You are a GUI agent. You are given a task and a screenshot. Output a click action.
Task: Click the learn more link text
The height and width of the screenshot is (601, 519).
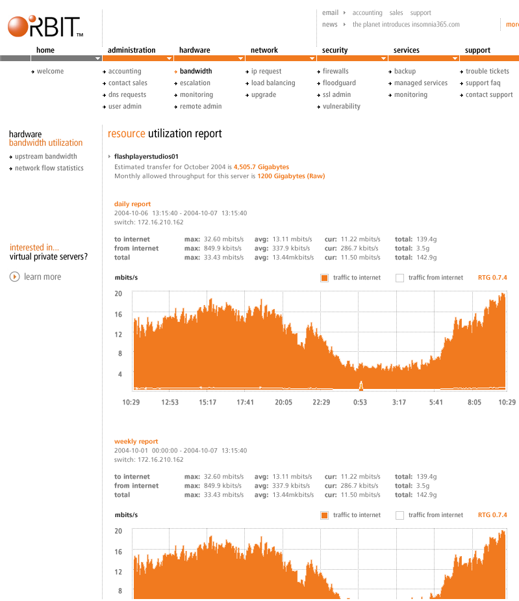tap(42, 276)
